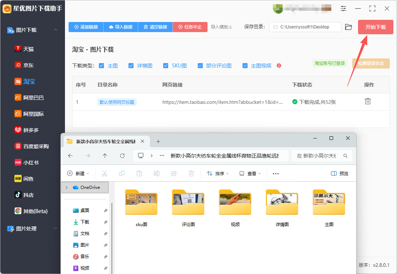Image resolution: width=397 pixels, height=274 pixels.
Task: Click the 导入链接 button
Action: point(121,27)
